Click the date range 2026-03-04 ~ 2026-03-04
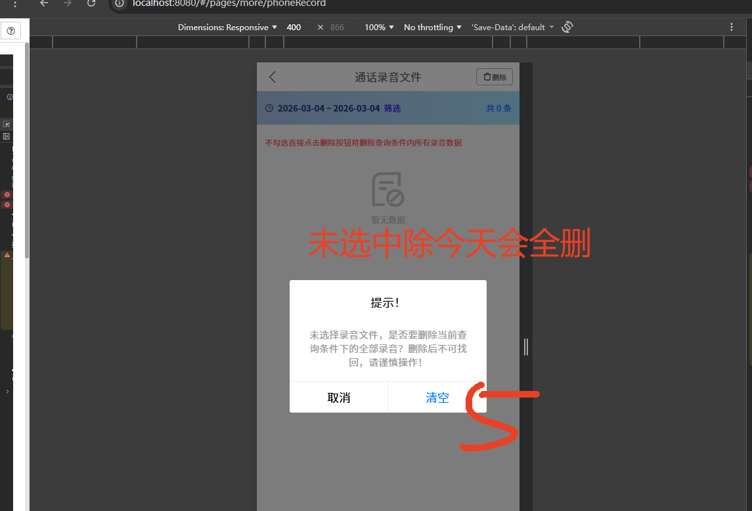This screenshot has height=511, width=752. 328,108
